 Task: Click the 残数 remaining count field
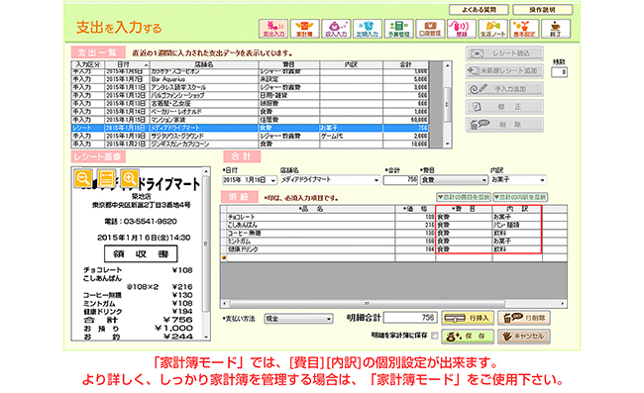(559, 72)
